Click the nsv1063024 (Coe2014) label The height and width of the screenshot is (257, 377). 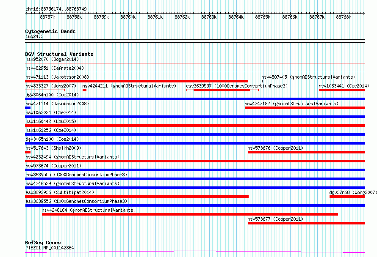(51, 112)
